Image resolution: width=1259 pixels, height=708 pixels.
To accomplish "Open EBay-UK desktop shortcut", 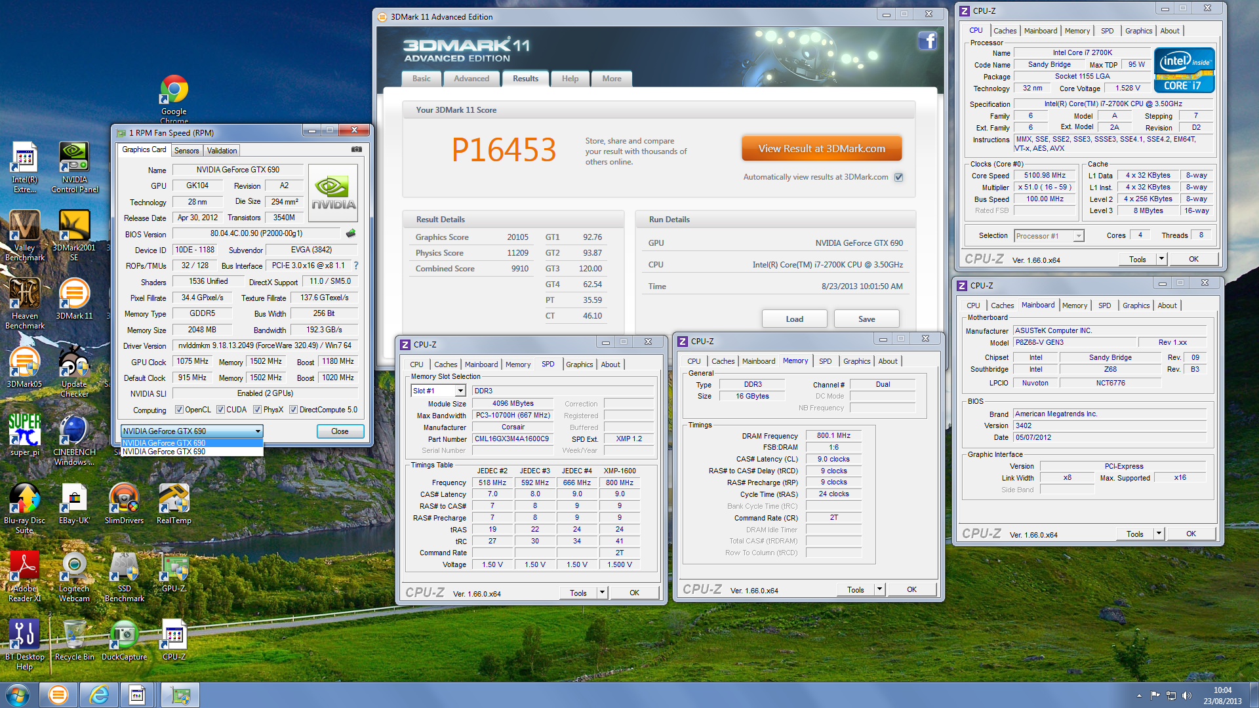I will pos(74,503).
